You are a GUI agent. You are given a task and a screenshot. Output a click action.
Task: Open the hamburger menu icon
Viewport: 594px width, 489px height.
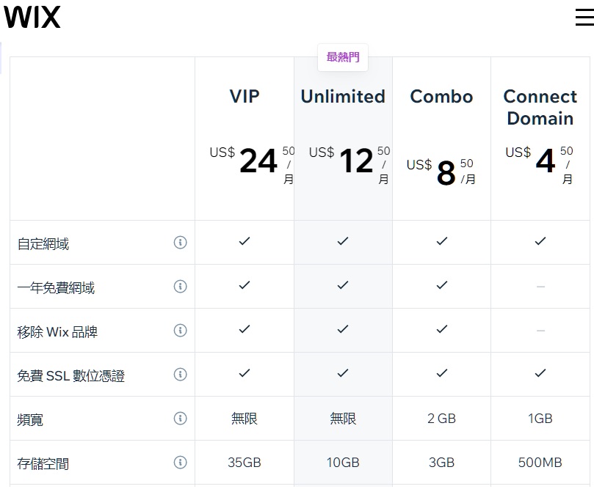pyautogui.click(x=584, y=17)
